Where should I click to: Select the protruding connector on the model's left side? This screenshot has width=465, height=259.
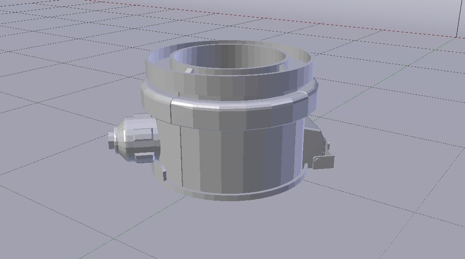(x=134, y=139)
